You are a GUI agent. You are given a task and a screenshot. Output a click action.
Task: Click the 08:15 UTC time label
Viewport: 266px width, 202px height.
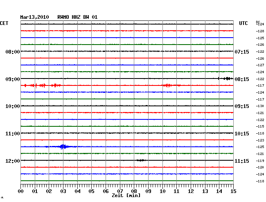pyautogui.click(x=242, y=79)
